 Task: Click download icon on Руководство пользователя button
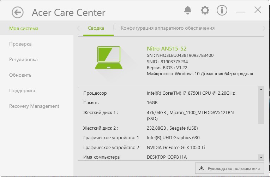pyautogui.click(x=201, y=168)
